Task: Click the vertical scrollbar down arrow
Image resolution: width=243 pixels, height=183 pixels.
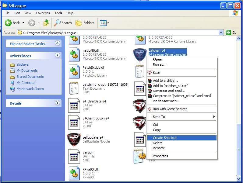Action: pyautogui.click(x=238, y=179)
